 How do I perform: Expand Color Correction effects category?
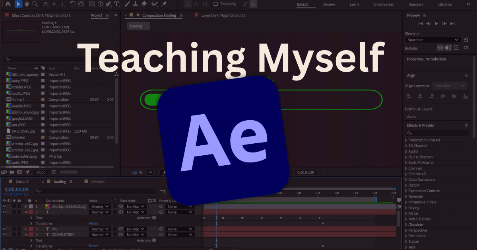pyautogui.click(x=406, y=180)
